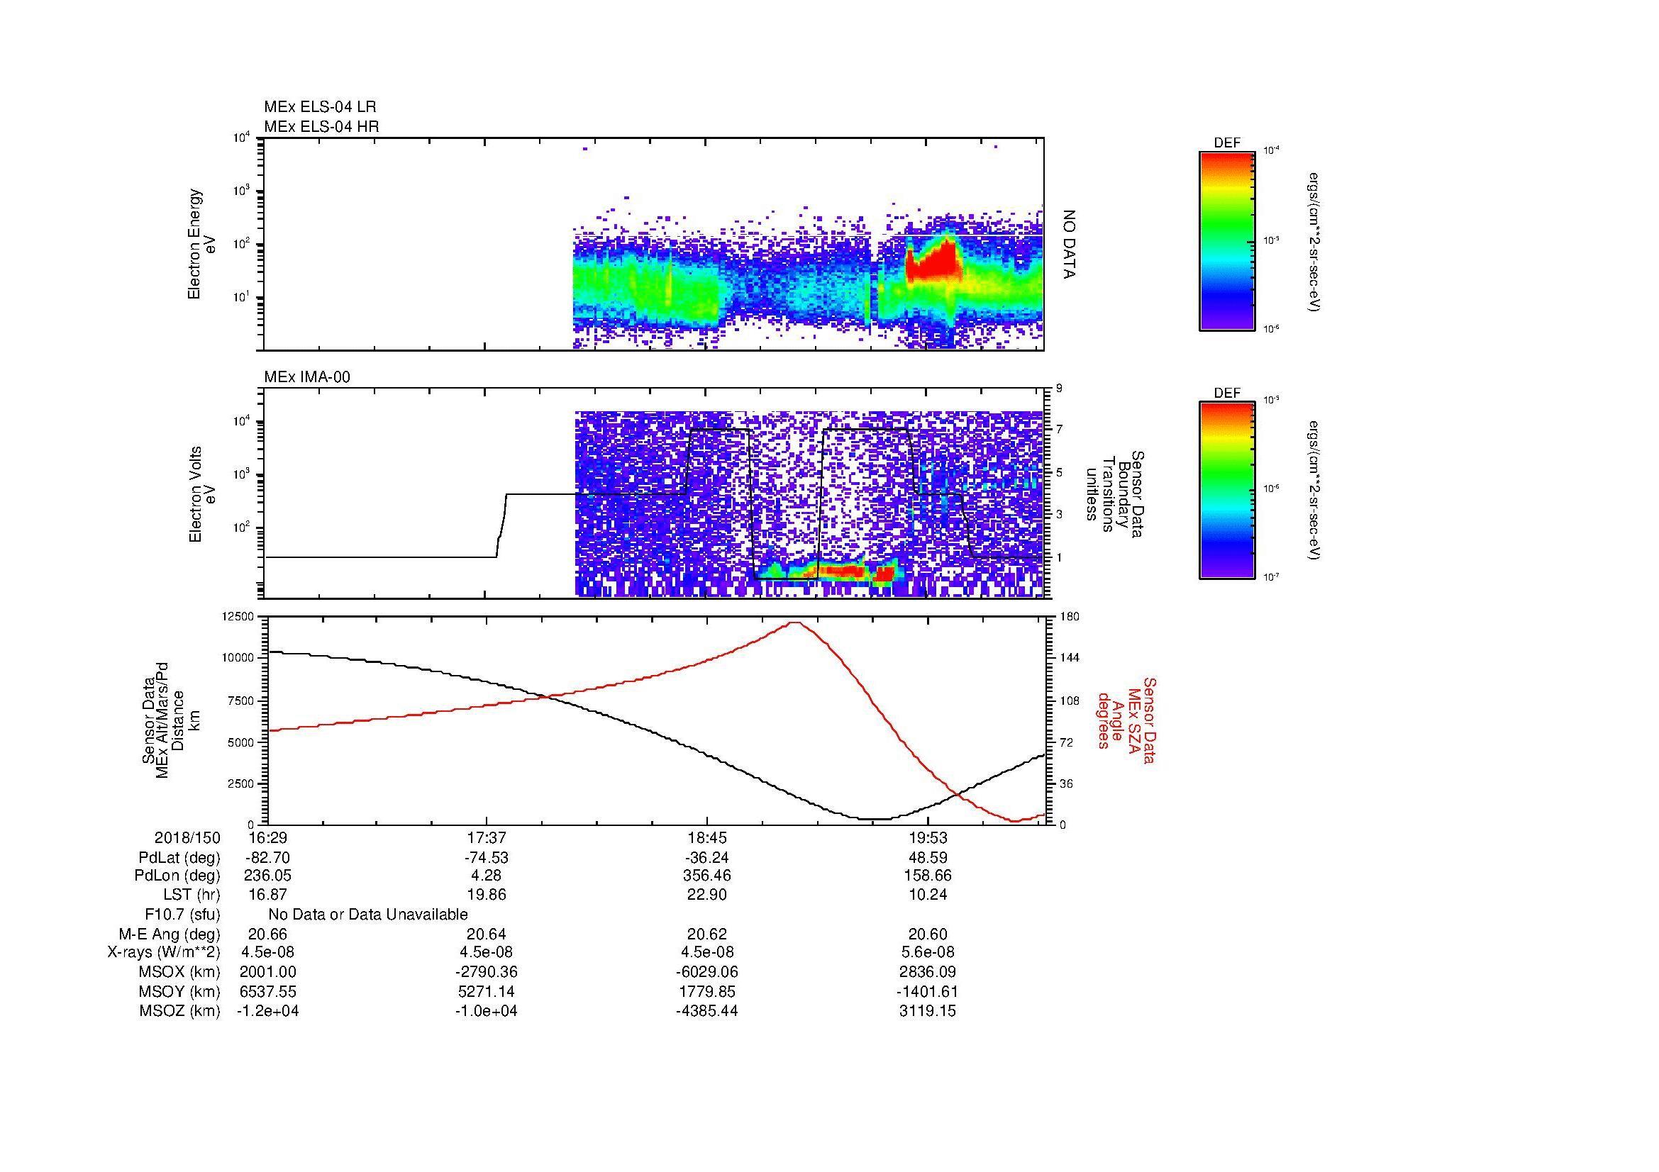Click the MSOX value '-6029.06'

click(707, 972)
